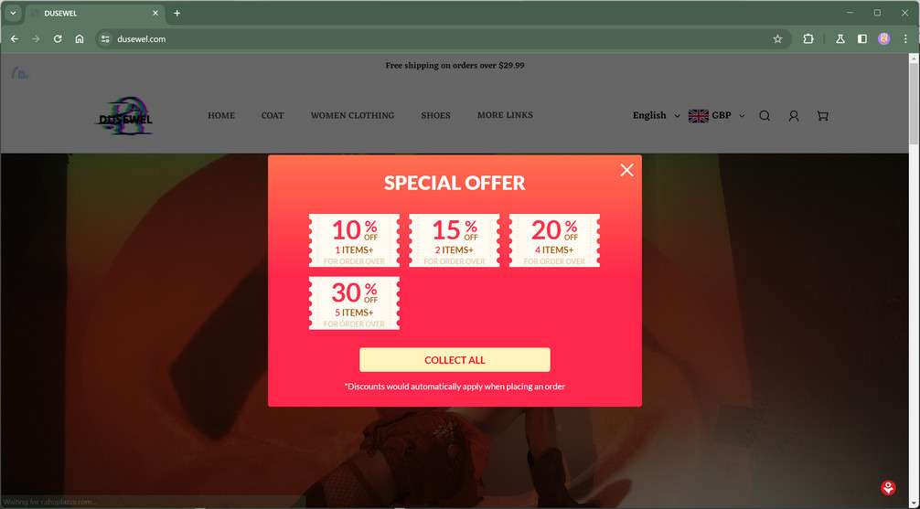The image size is (920, 509).
Task: Expand the English language dropdown
Action: tap(656, 115)
